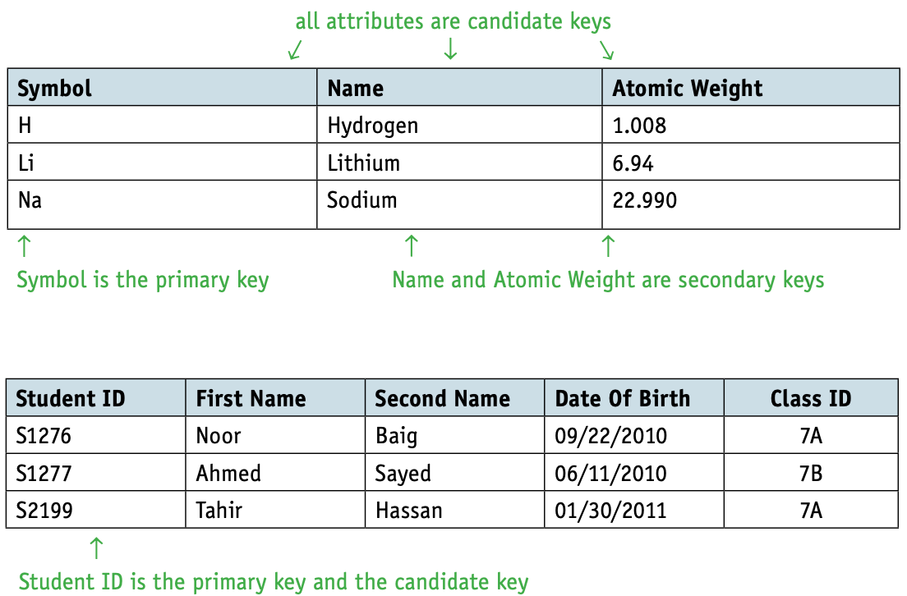Click the Lithium name cell

point(459,162)
